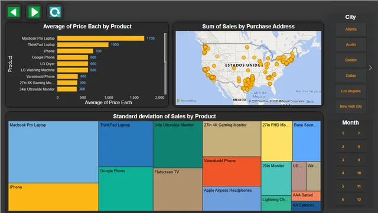Image resolution: width=378 pixels, height=213 pixels.
Task: Click Macbook Pro Laptop treemap tile
Action: [53, 152]
